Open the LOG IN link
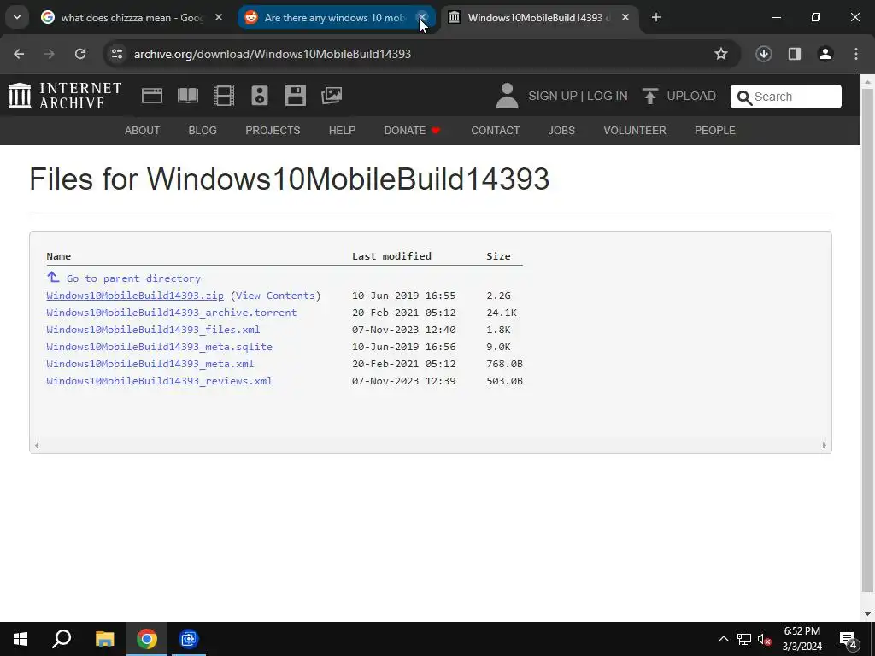The width and height of the screenshot is (875, 656). click(608, 96)
